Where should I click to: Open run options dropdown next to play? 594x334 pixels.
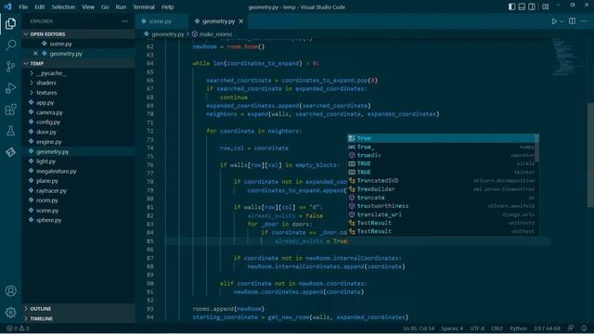coord(562,21)
